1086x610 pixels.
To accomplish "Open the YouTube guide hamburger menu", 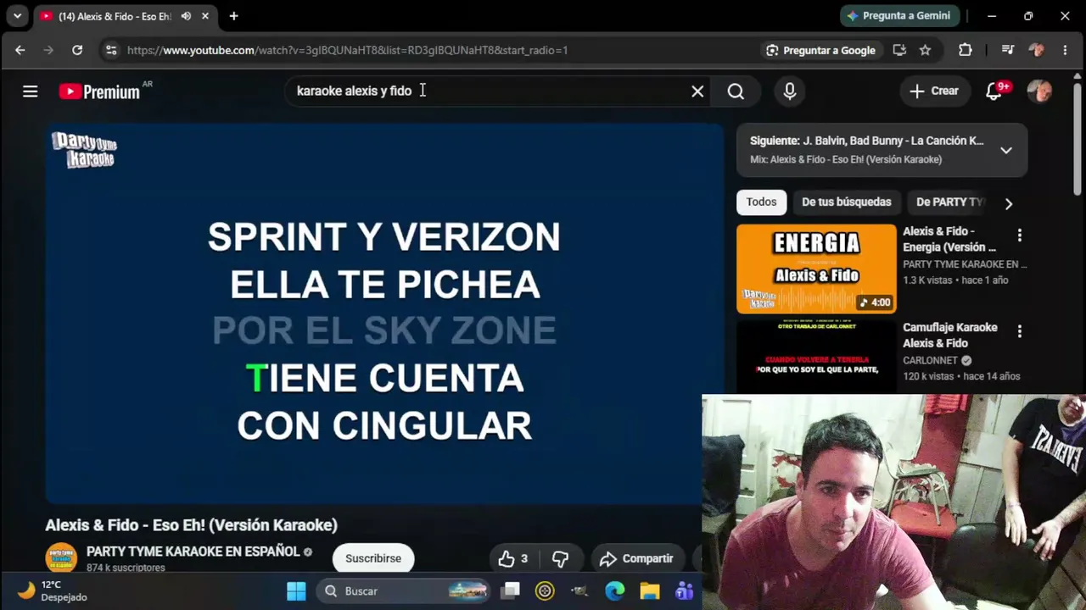I will coord(31,91).
